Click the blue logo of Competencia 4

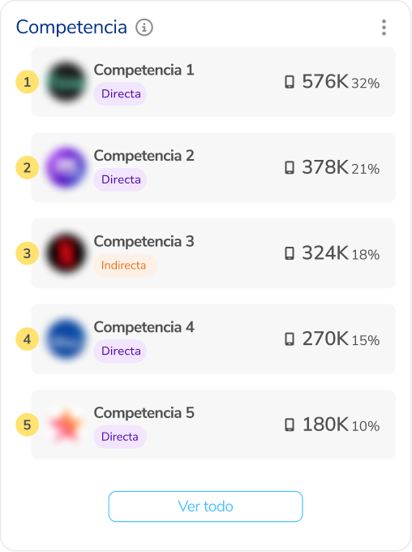[x=66, y=339]
